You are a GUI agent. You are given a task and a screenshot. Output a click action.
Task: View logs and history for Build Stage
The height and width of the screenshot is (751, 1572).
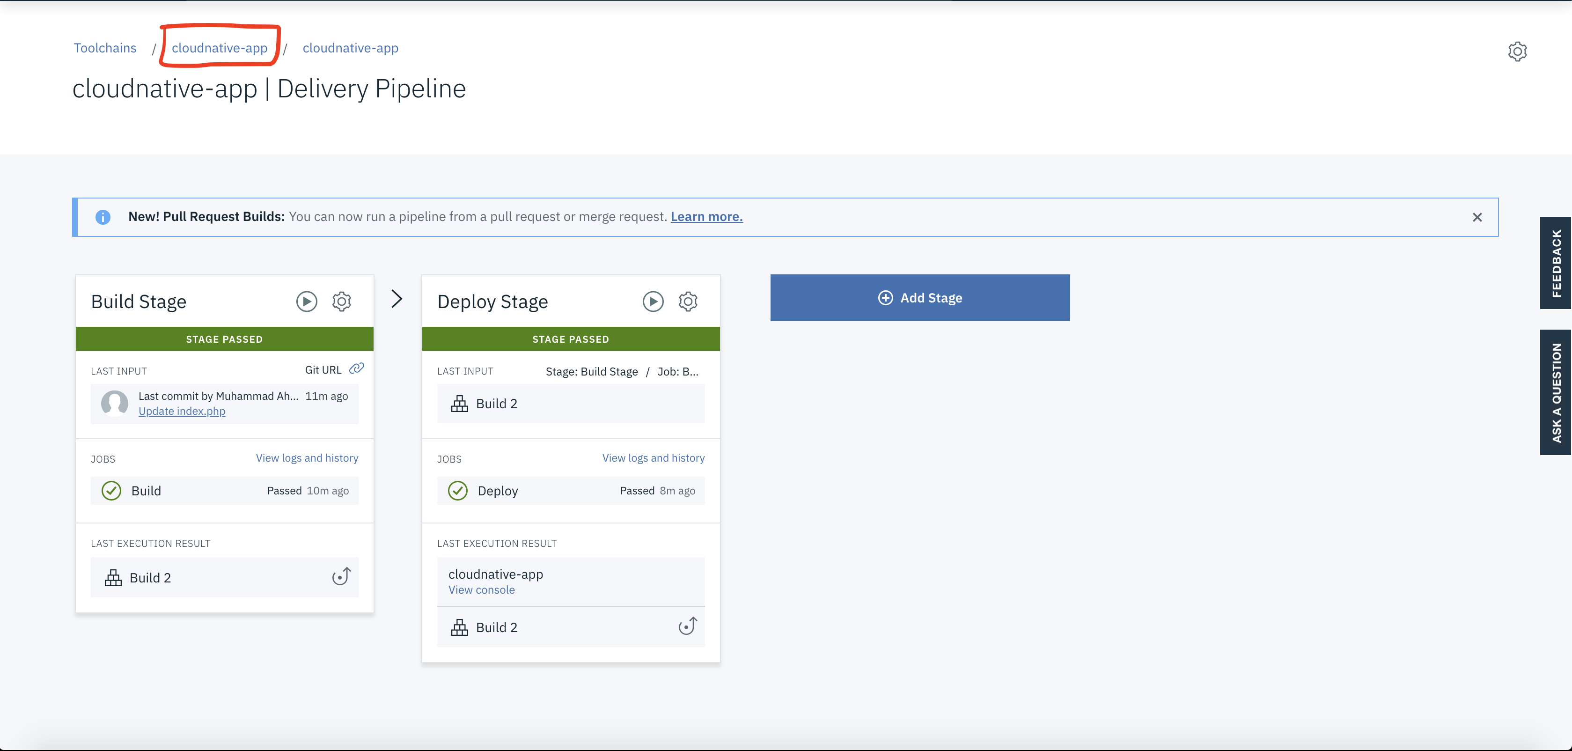coord(307,458)
